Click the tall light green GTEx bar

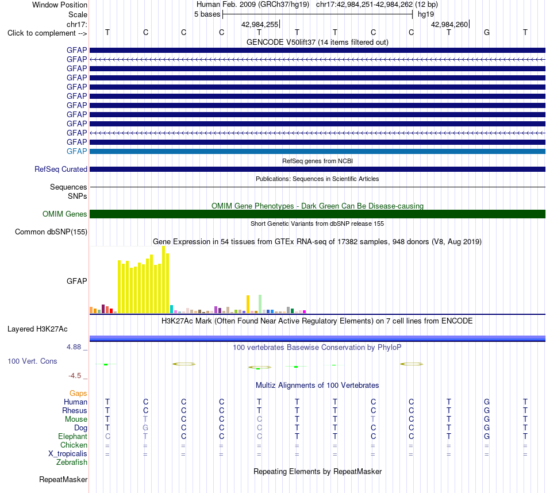[x=260, y=304]
